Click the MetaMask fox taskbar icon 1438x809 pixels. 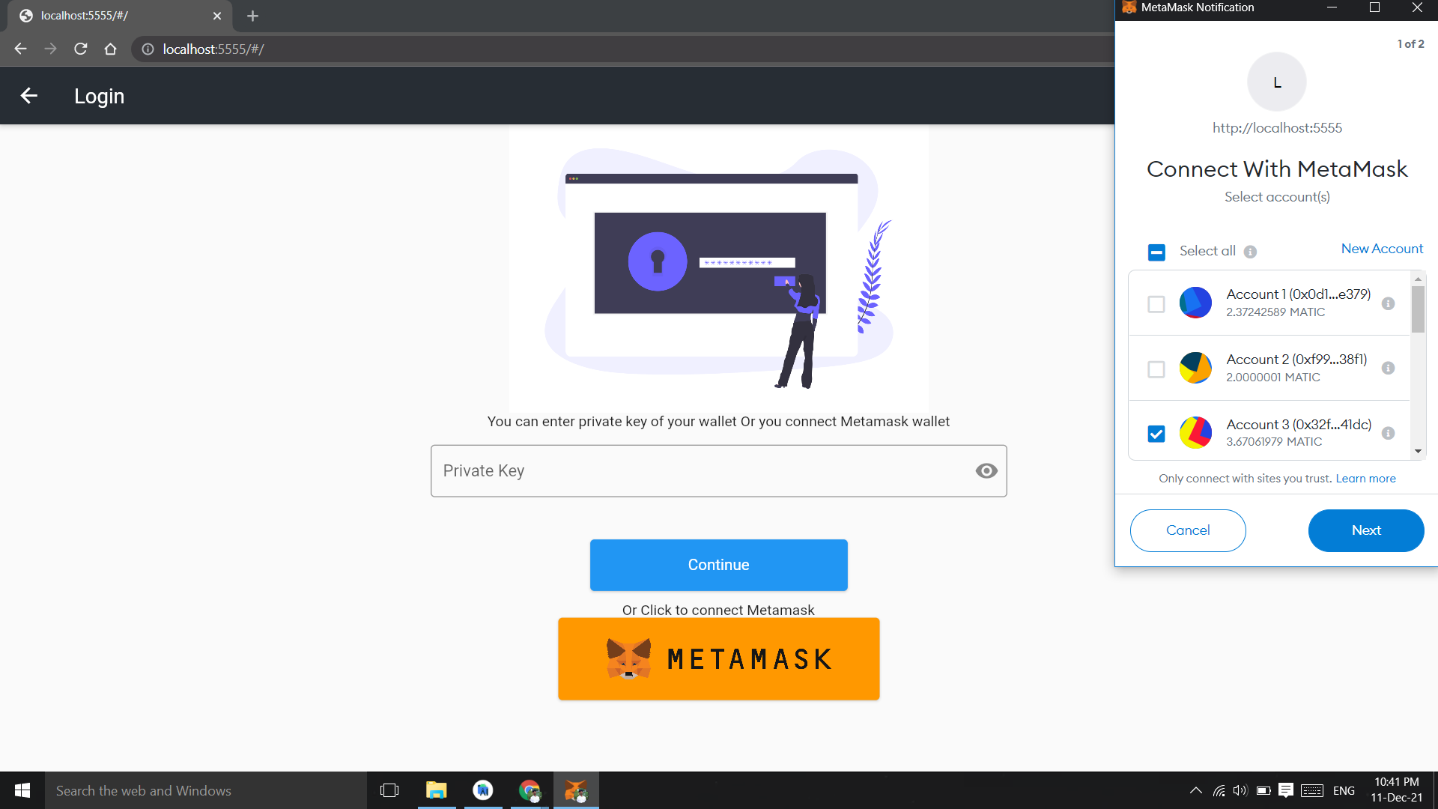point(575,790)
